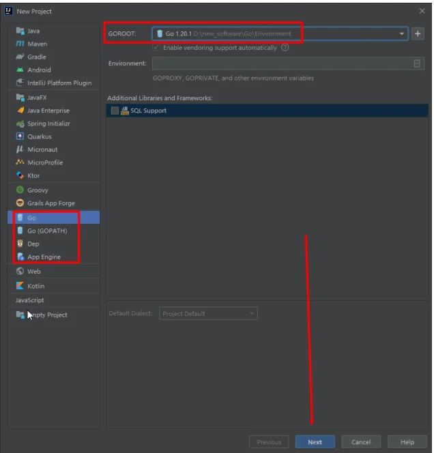Click the vendoring support help icon
434x453 pixels.
(285, 47)
